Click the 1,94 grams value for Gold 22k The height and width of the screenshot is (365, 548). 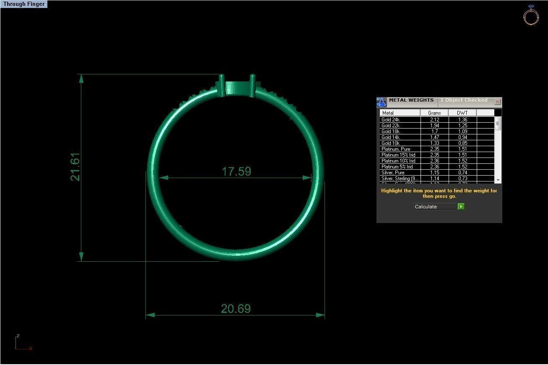[434, 126]
